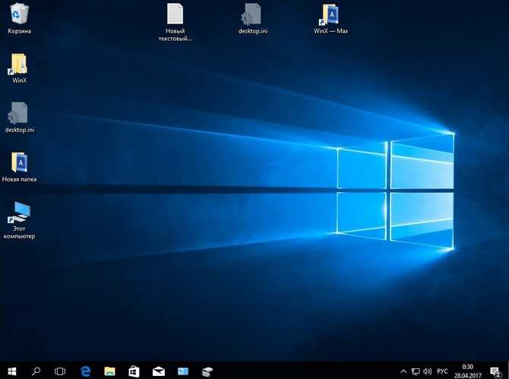Screen dimensions: 509x379
Task: Select the WinX folder shortcut
Action: [x=19, y=68]
